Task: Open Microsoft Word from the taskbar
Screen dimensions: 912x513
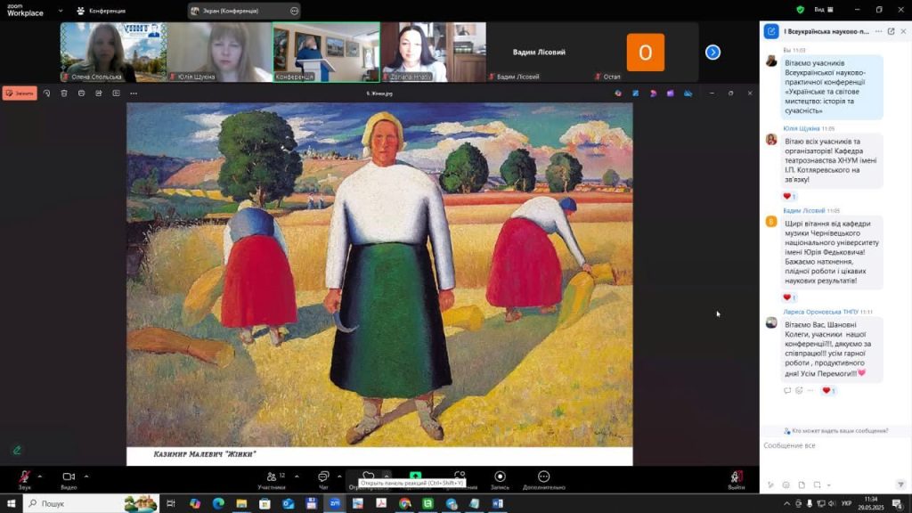Action: point(498,504)
